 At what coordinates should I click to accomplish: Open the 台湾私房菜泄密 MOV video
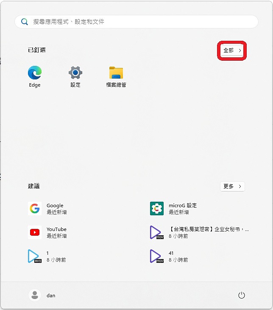click(199, 232)
